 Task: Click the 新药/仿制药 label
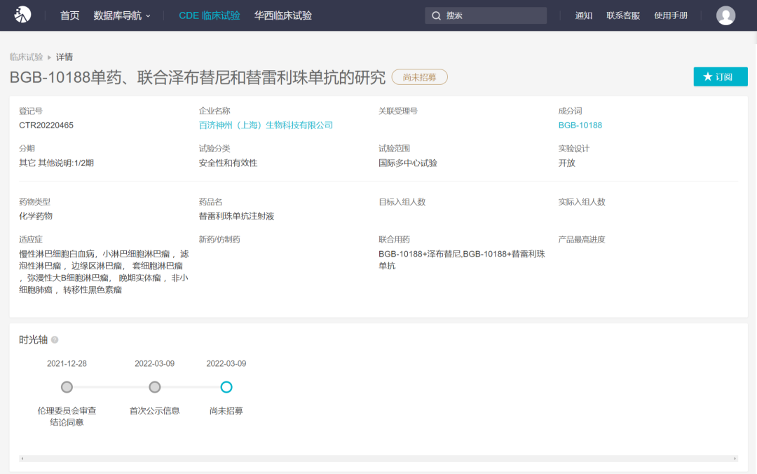pos(219,240)
